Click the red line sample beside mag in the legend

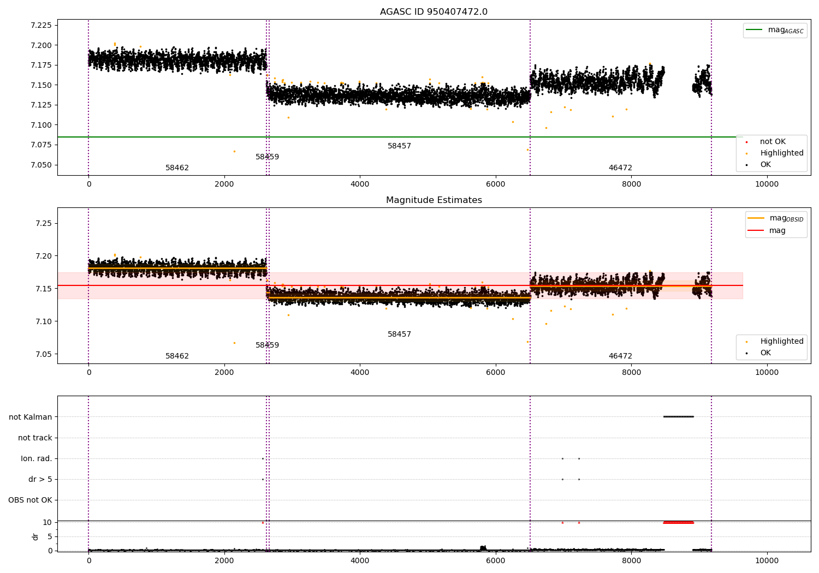756,231
